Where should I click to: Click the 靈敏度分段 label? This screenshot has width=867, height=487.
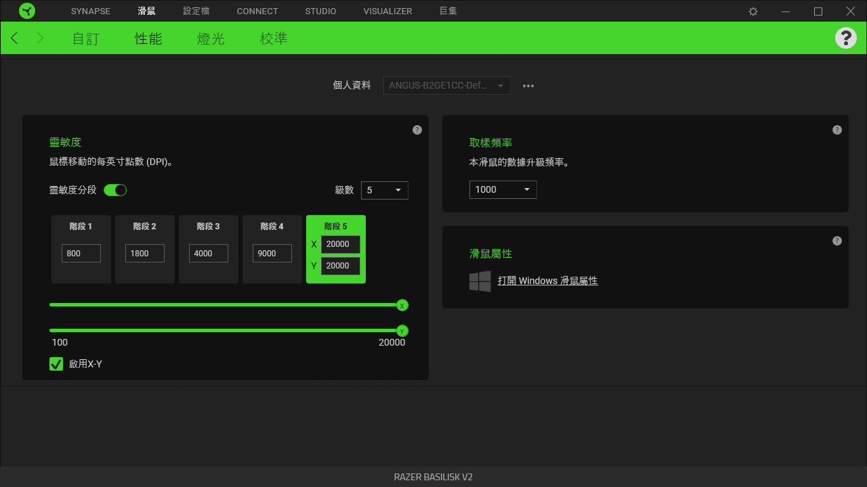tap(73, 190)
